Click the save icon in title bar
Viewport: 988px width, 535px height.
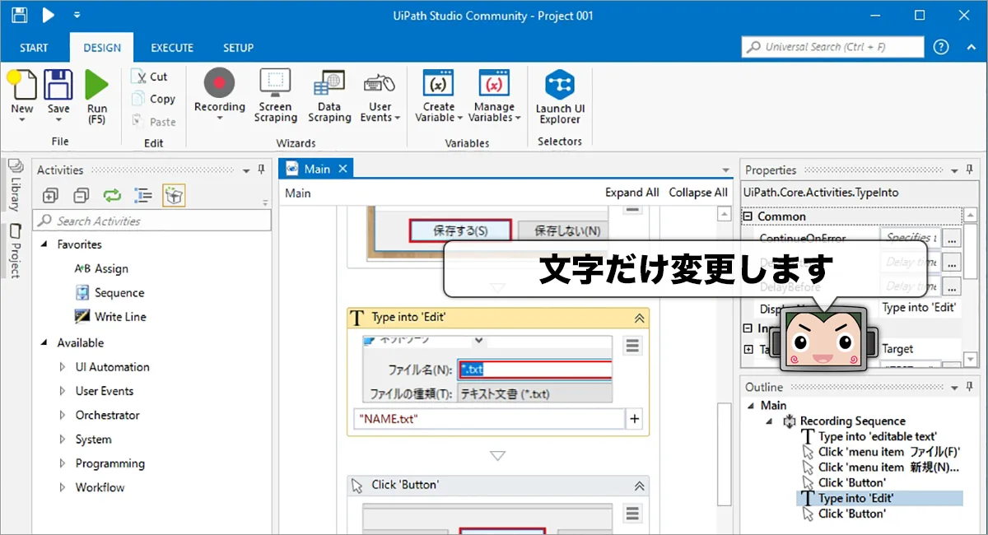[19, 15]
